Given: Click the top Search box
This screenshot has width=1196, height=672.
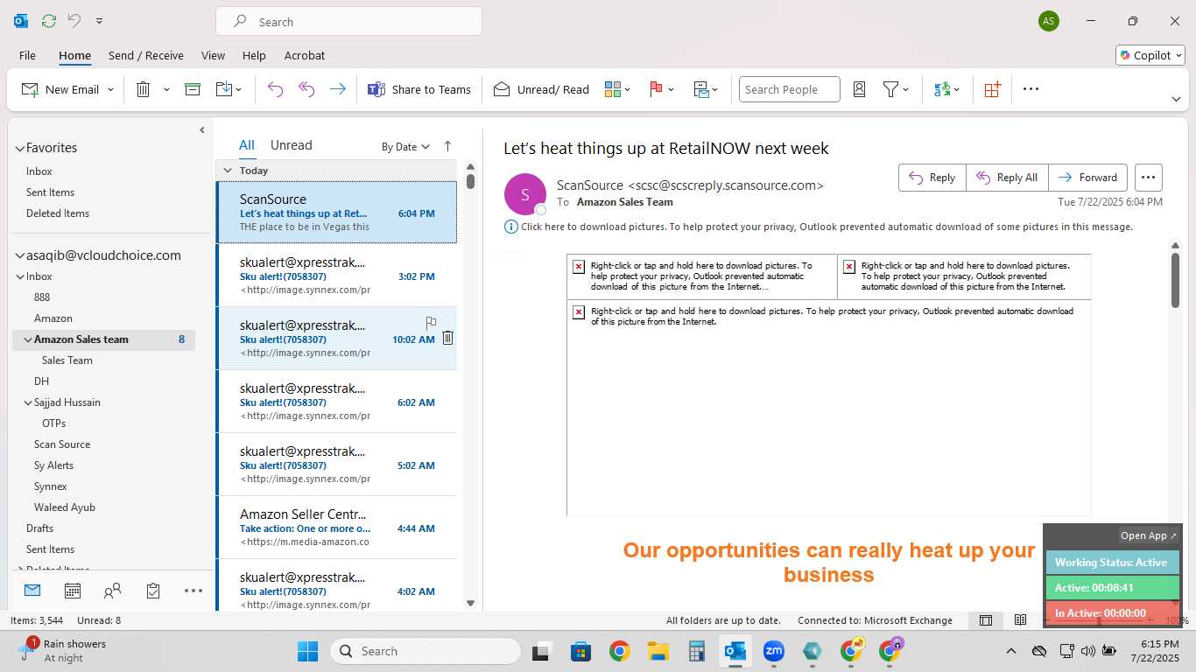Looking at the screenshot, I should tap(348, 22).
